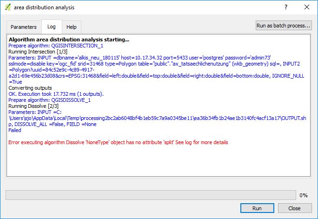
Task: Click 'Prepare algorithm: QGISINTERSECTION_1' log line
Action: tap(56, 46)
